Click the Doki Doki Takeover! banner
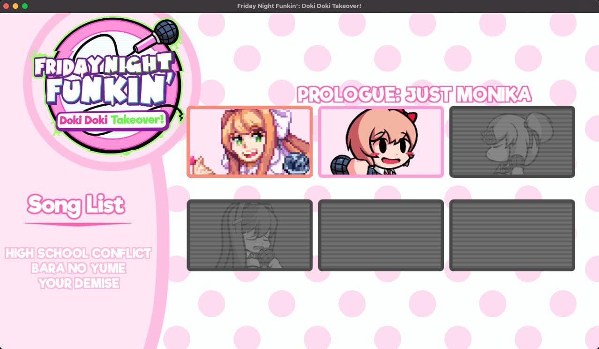599x349 pixels. coord(112,121)
